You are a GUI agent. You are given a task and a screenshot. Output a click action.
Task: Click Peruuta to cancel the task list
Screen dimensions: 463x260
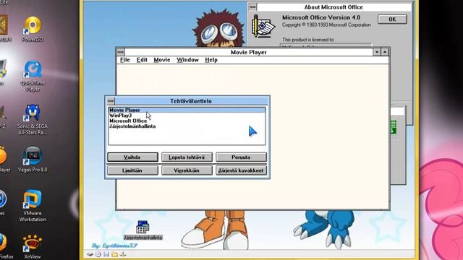point(241,157)
